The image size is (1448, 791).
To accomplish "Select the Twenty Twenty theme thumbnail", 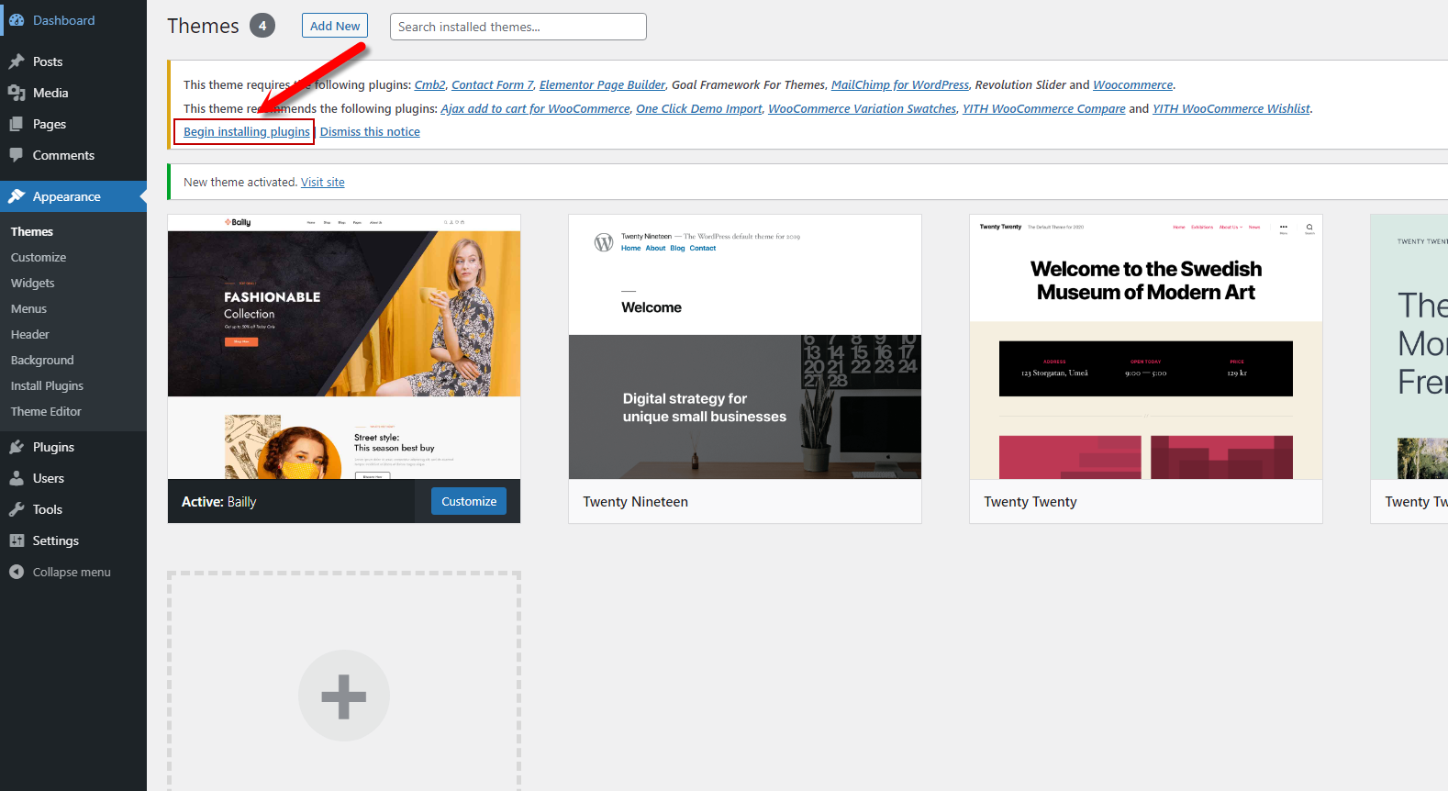I will (x=1146, y=347).
